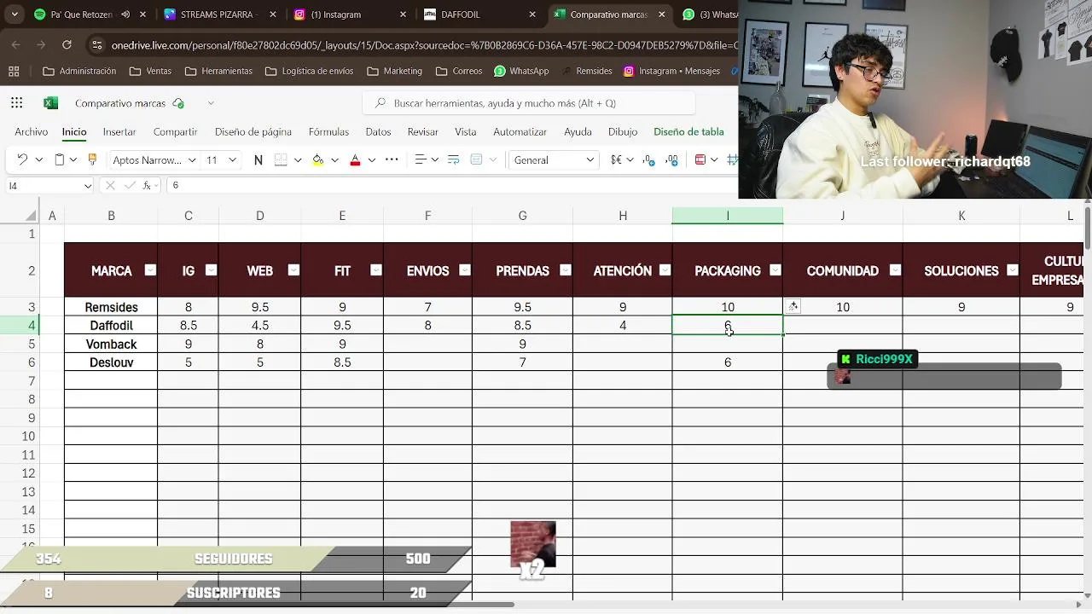Expand the font size 11 dropdown

point(234,159)
